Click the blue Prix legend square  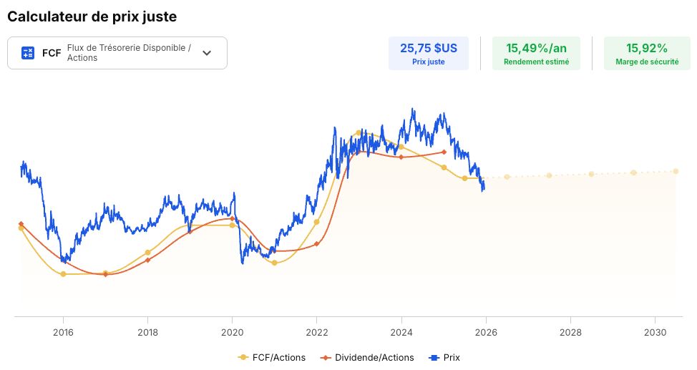pyautogui.click(x=434, y=358)
